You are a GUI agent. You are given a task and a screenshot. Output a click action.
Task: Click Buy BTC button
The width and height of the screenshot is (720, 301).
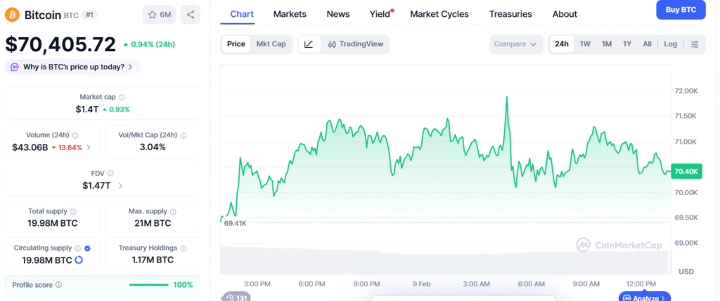point(681,10)
